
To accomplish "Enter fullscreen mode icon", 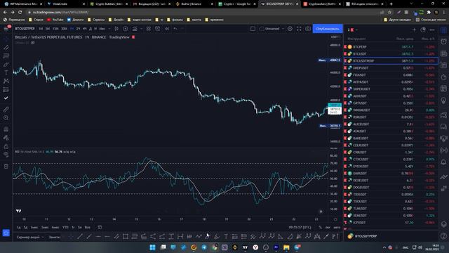I will (x=299, y=29).
